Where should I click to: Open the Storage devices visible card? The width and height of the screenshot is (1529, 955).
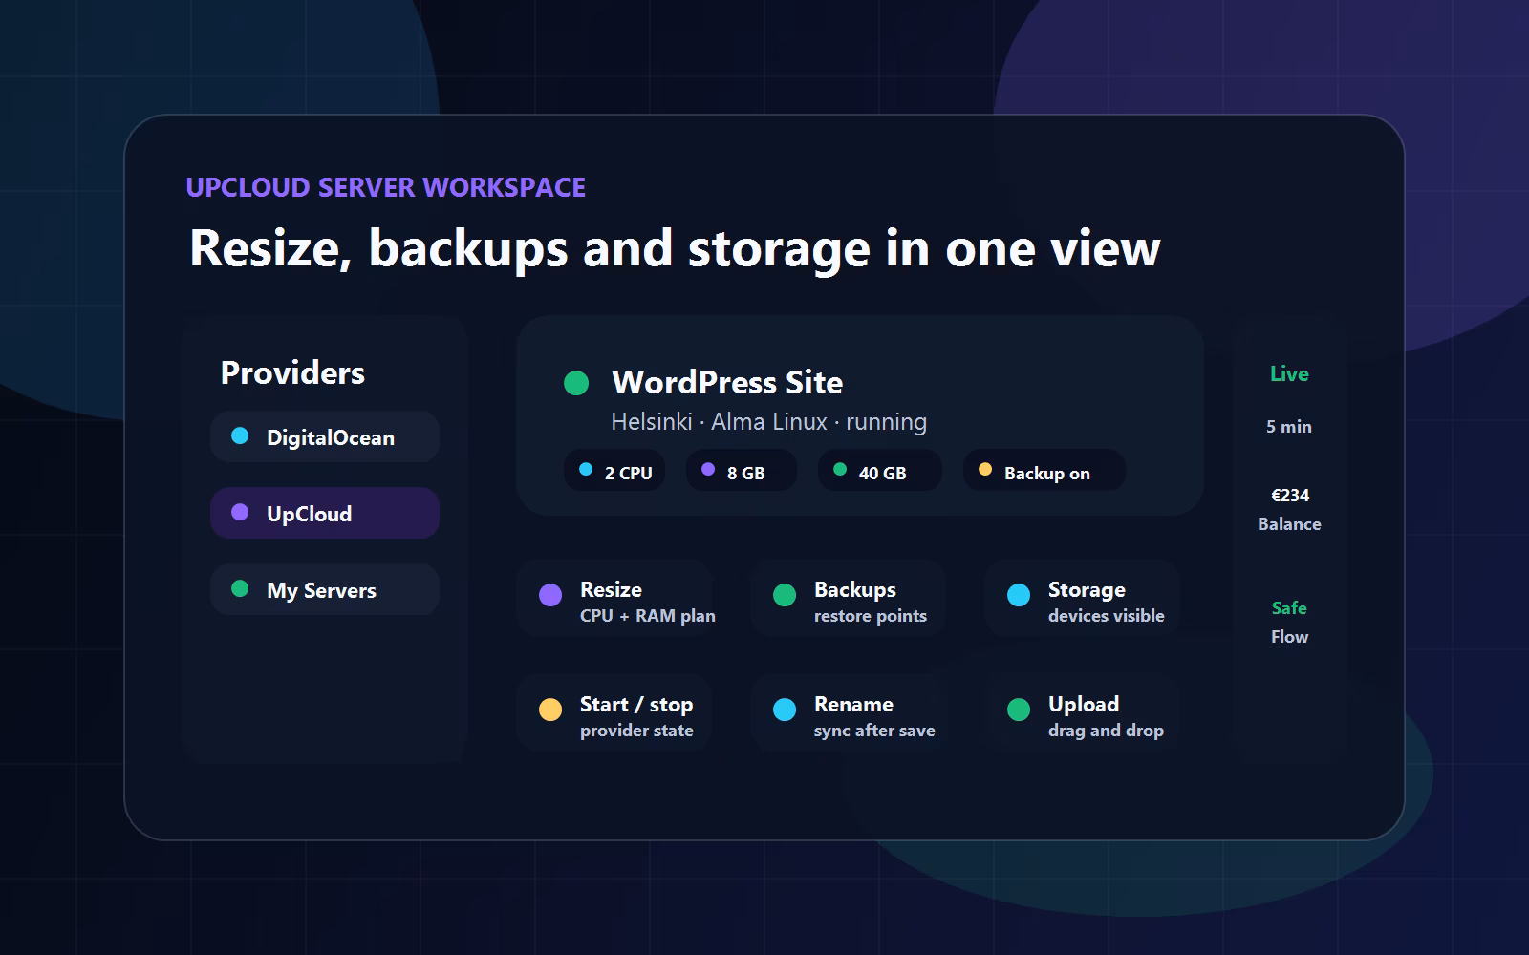click(x=1082, y=599)
